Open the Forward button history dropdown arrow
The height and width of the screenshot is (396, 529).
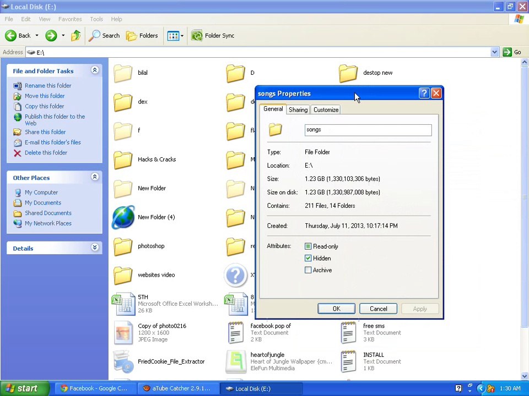[x=63, y=35]
